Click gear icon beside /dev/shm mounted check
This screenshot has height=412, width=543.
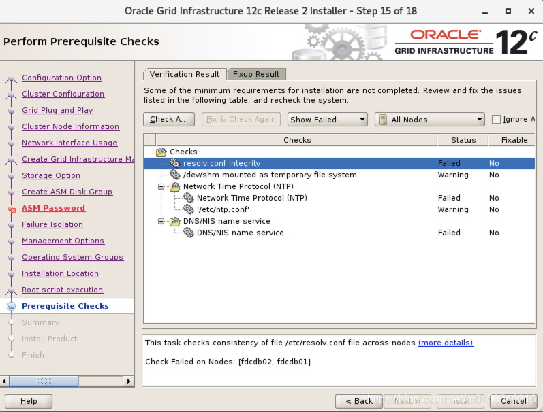coord(175,175)
